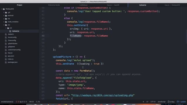Click cursor position 48:23 in status bar
The image size is (187, 105).
[x=32, y=102]
